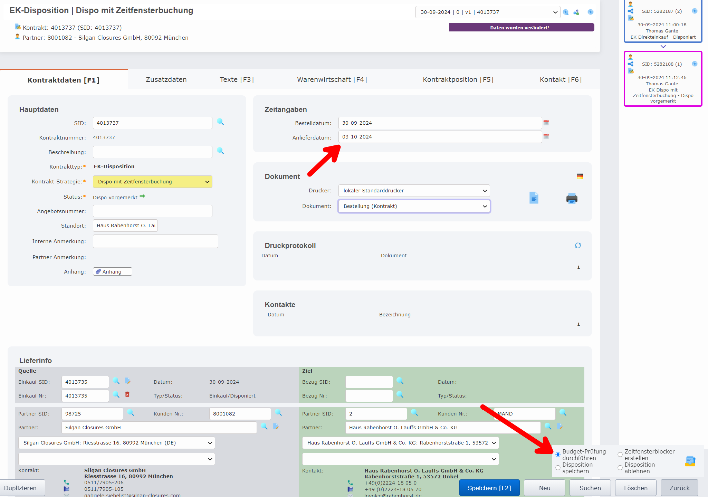The width and height of the screenshot is (708, 497).
Task: Refresh the Druckprotokoll list
Action: click(578, 246)
